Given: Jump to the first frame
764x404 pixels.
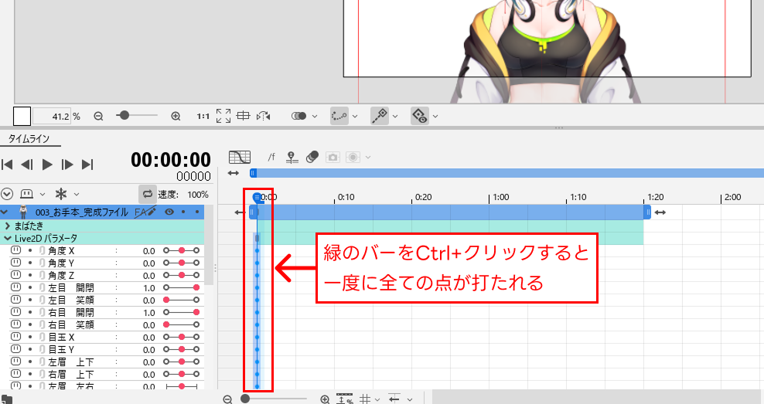Looking at the screenshot, I should point(7,165).
